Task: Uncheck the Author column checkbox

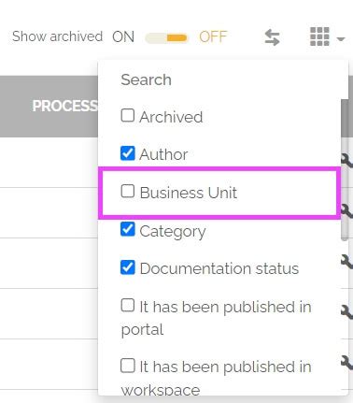Action: coord(128,153)
